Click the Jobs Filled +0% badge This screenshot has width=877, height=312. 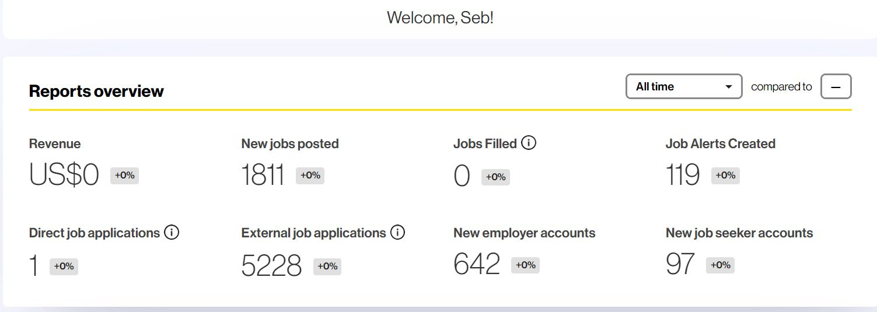(495, 177)
